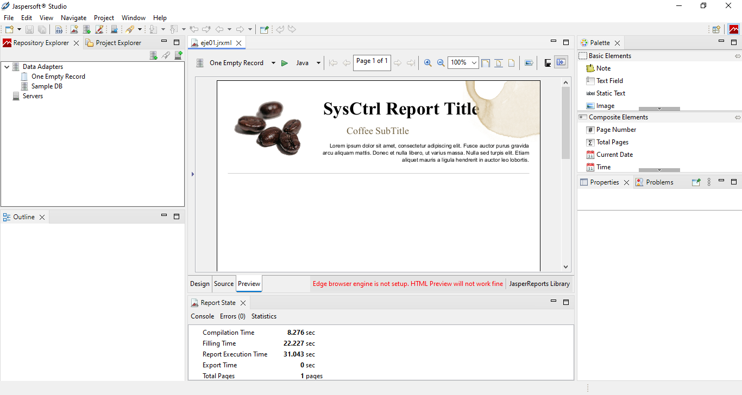
Task: Click the next page arrow in preview
Action: [x=398, y=63]
